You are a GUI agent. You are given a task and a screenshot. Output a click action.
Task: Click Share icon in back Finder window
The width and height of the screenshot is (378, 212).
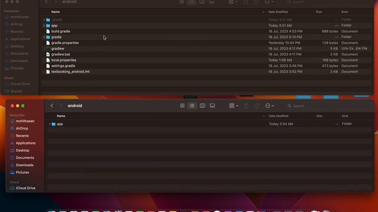pyautogui.click(x=246, y=2)
